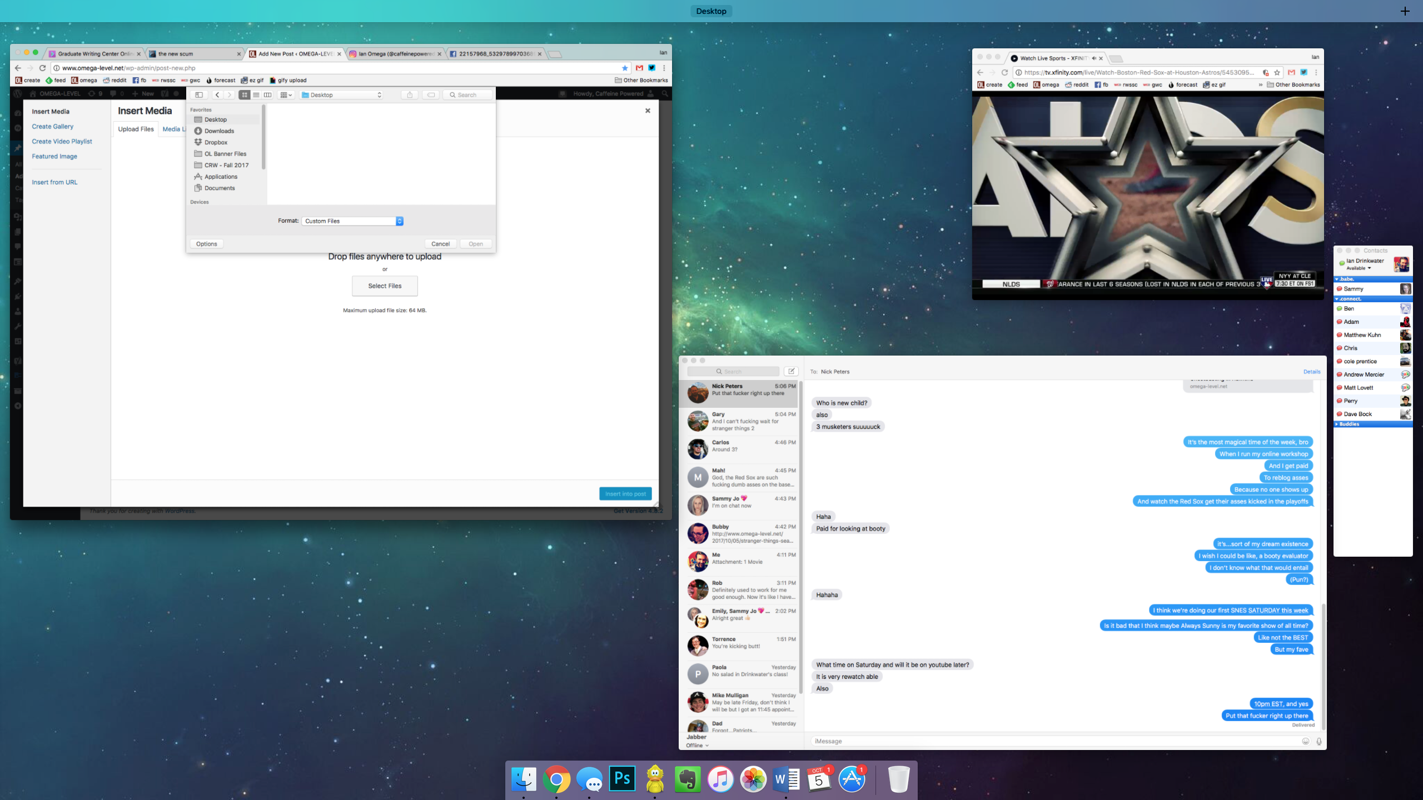Select Dropbox in file dialog sidebar
1423x800 pixels.
(x=216, y=142)
